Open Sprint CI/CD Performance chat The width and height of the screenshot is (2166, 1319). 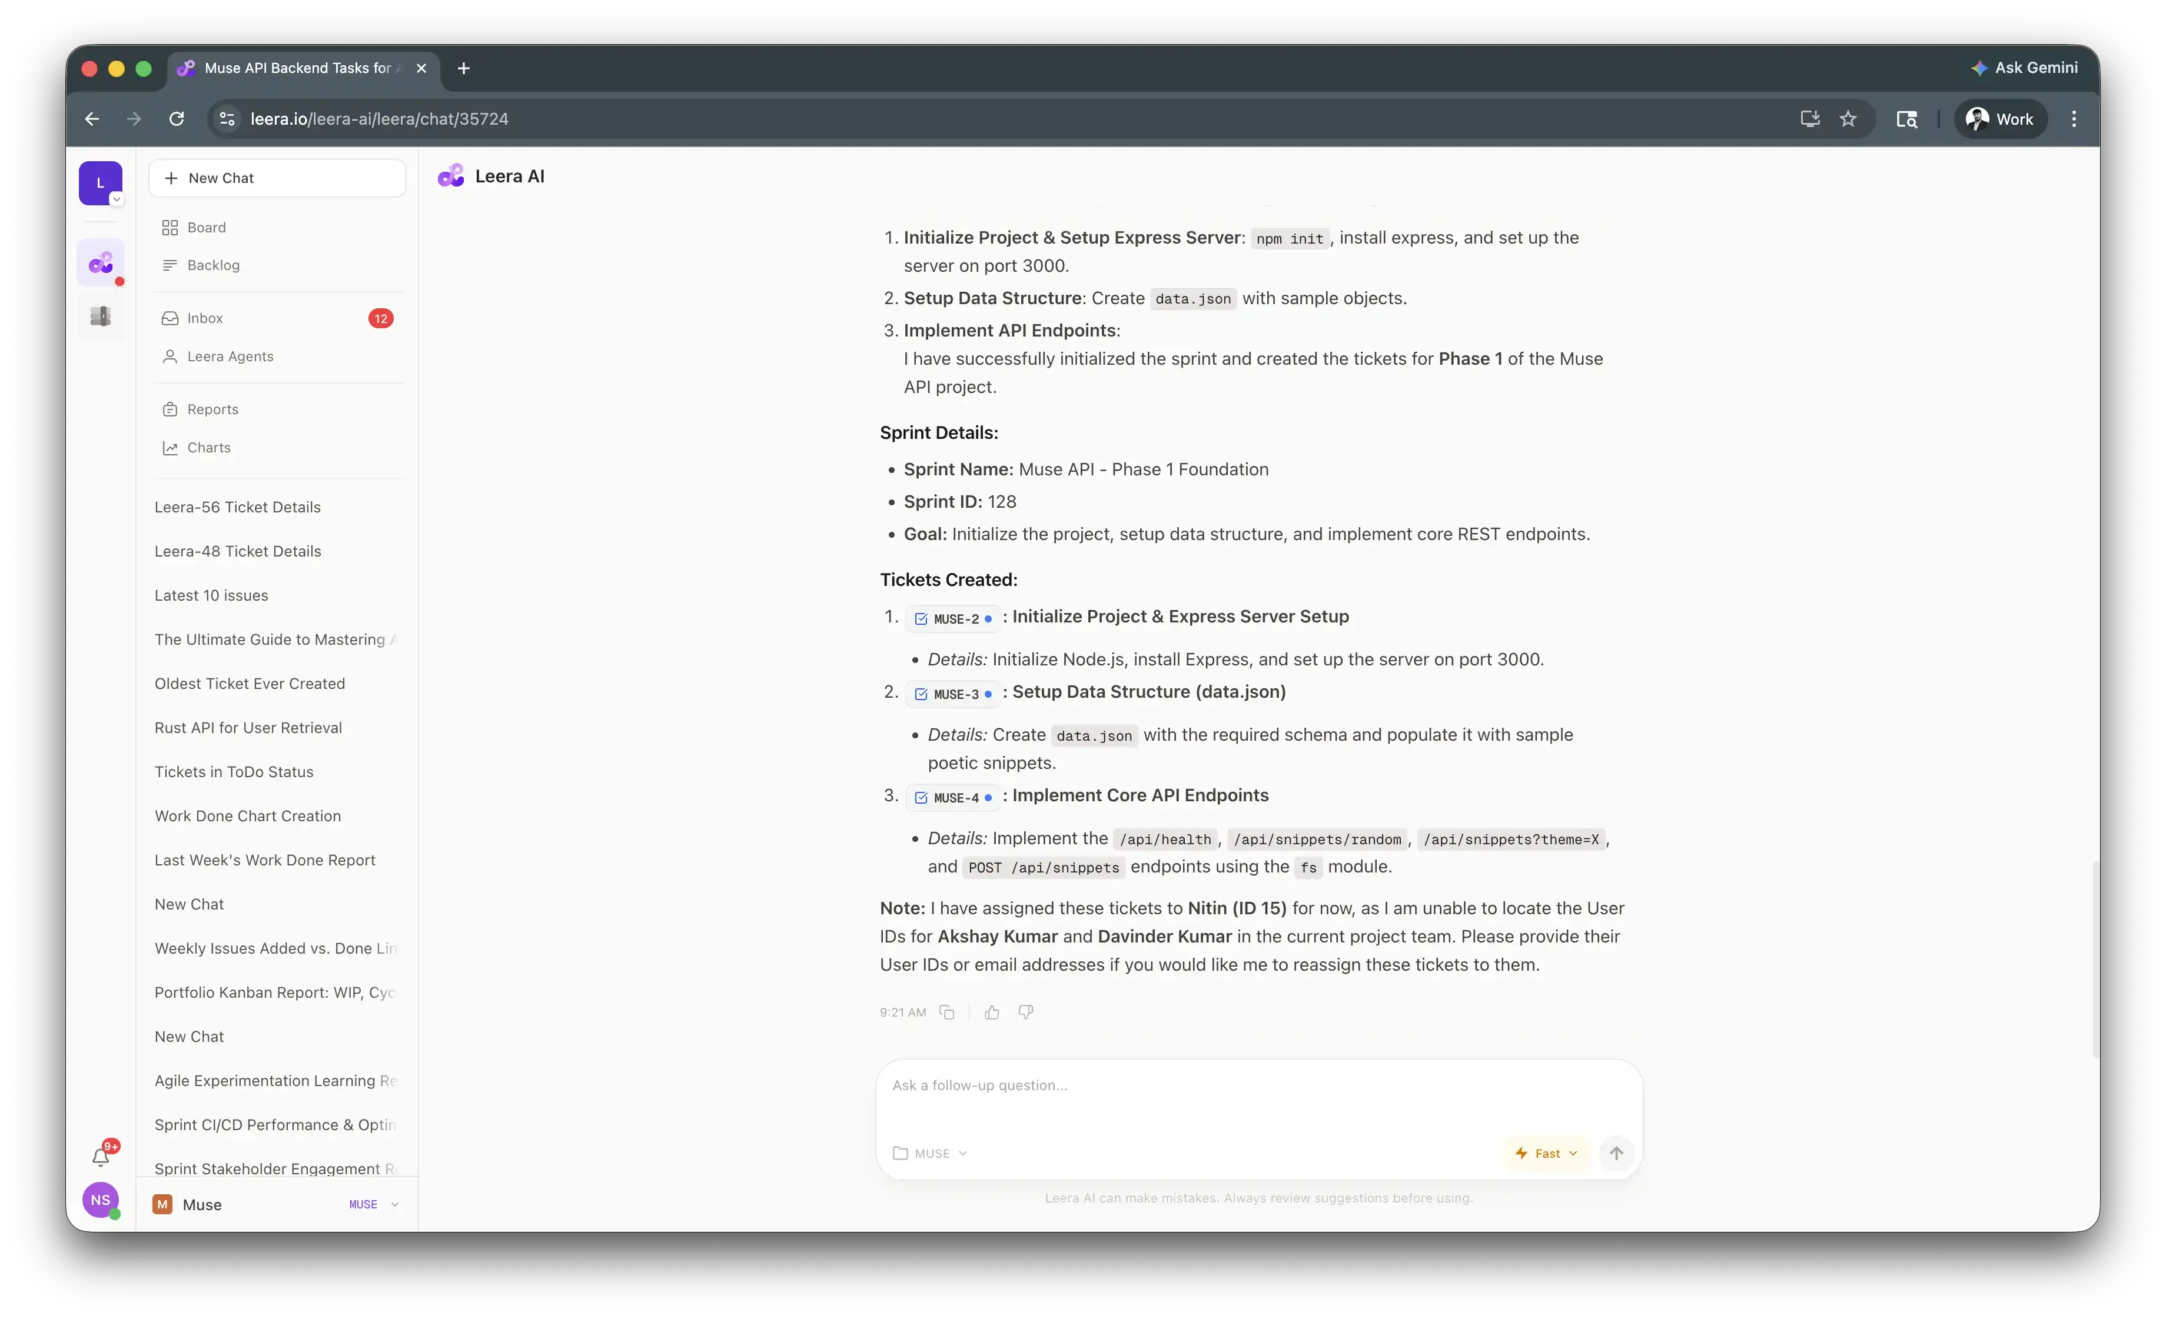click(x=277, y=1125)
